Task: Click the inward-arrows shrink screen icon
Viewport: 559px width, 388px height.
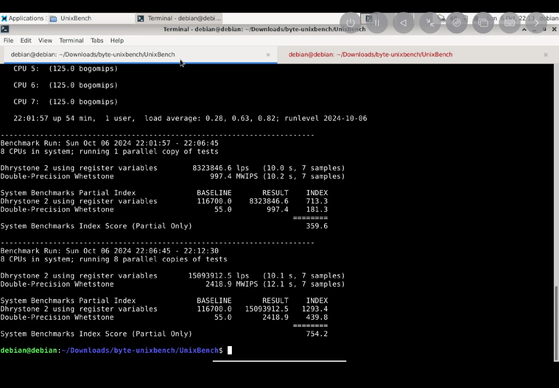Action: click(x=430, y=23)
